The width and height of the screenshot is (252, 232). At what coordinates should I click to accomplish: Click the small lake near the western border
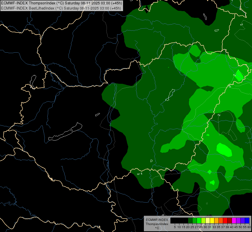[x=33, y=82]
